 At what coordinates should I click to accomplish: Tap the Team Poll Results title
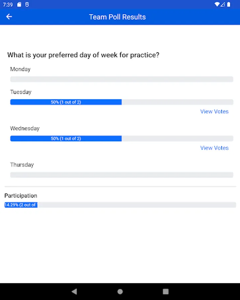[x=117, y=17]
